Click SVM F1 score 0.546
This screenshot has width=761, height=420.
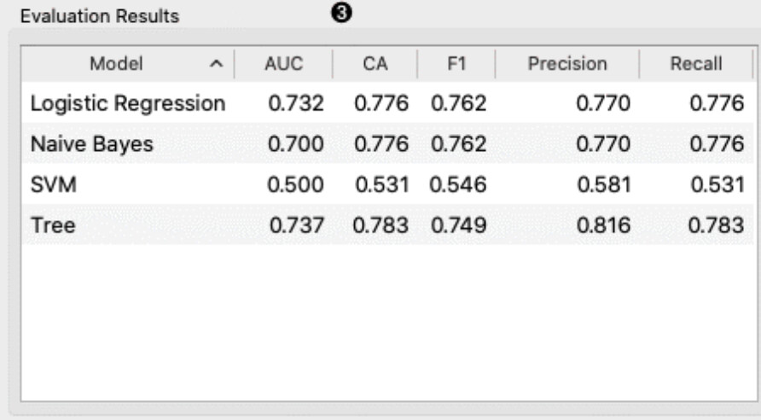point(457,184)
